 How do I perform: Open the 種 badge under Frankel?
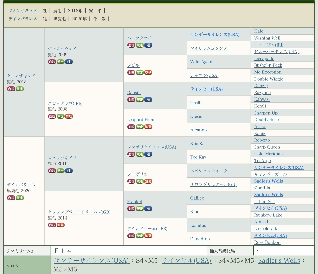click(x=148, y=209)
